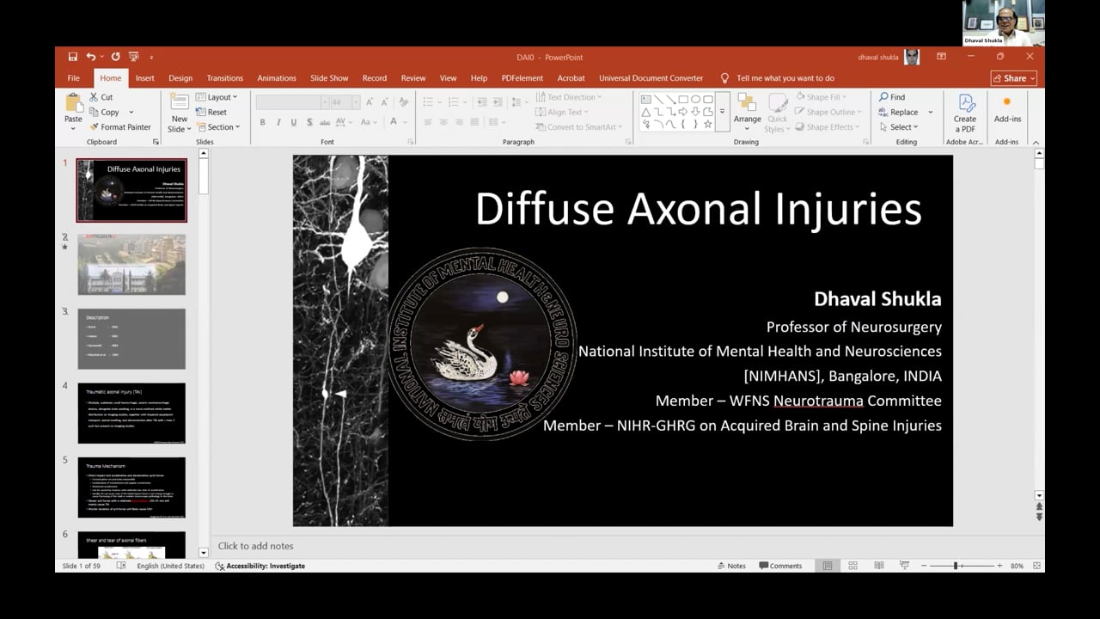
Task: Center the text
Action: coord(443,122)
